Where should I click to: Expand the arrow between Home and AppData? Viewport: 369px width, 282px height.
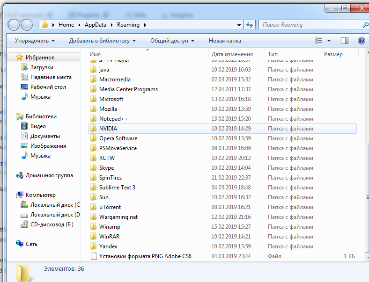click(79, 25)
